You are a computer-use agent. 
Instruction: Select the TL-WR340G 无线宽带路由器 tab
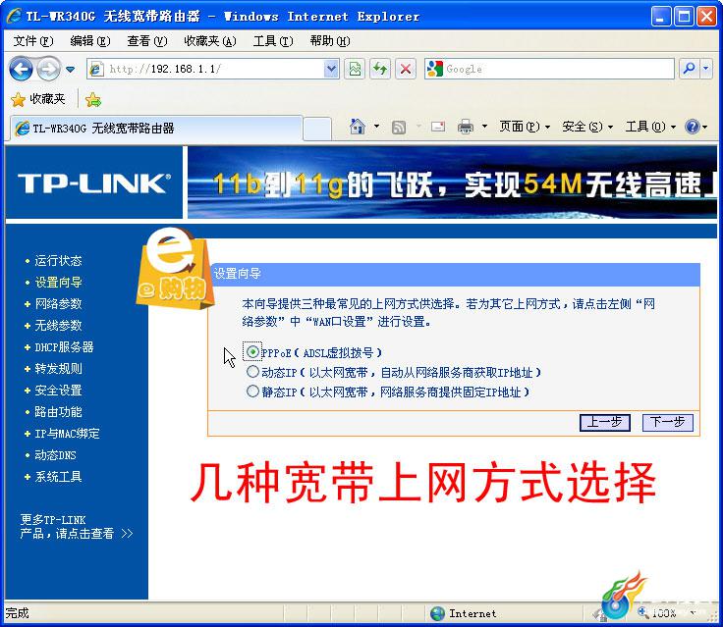coord(156,129)
